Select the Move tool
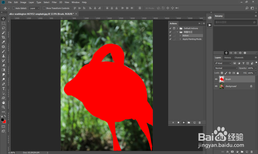The image size is (258, 154). click(x=3, y=19)
